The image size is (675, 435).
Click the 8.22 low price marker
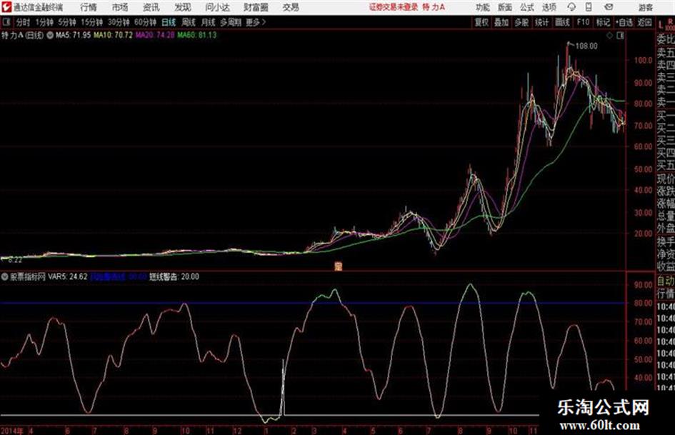click(x=14, y=260)
